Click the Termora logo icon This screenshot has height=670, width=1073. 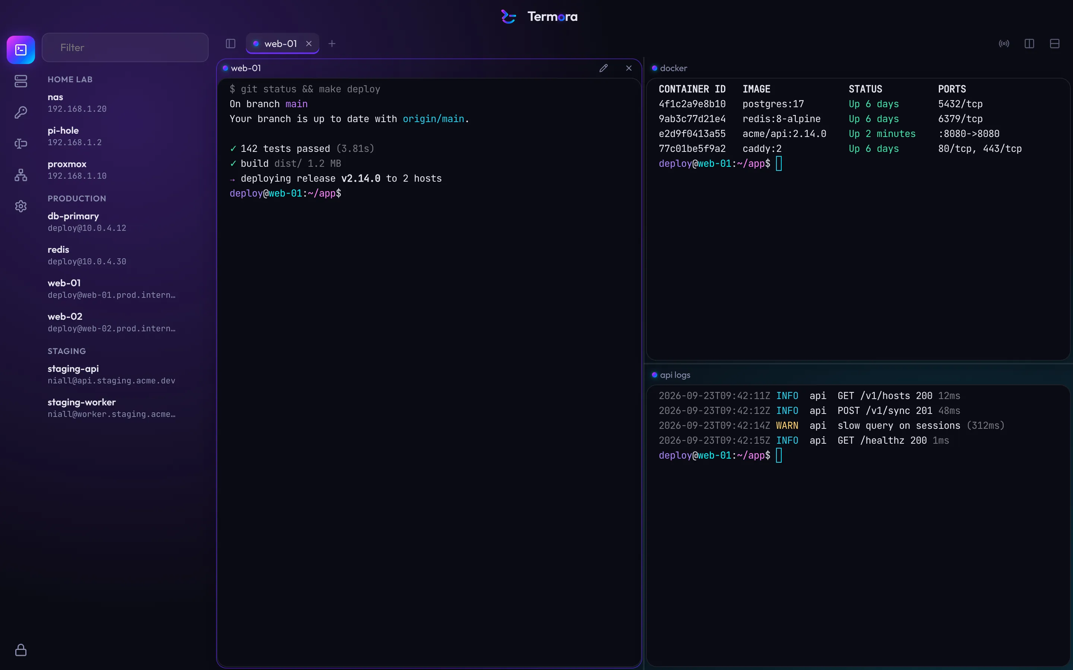coord(509,17)
